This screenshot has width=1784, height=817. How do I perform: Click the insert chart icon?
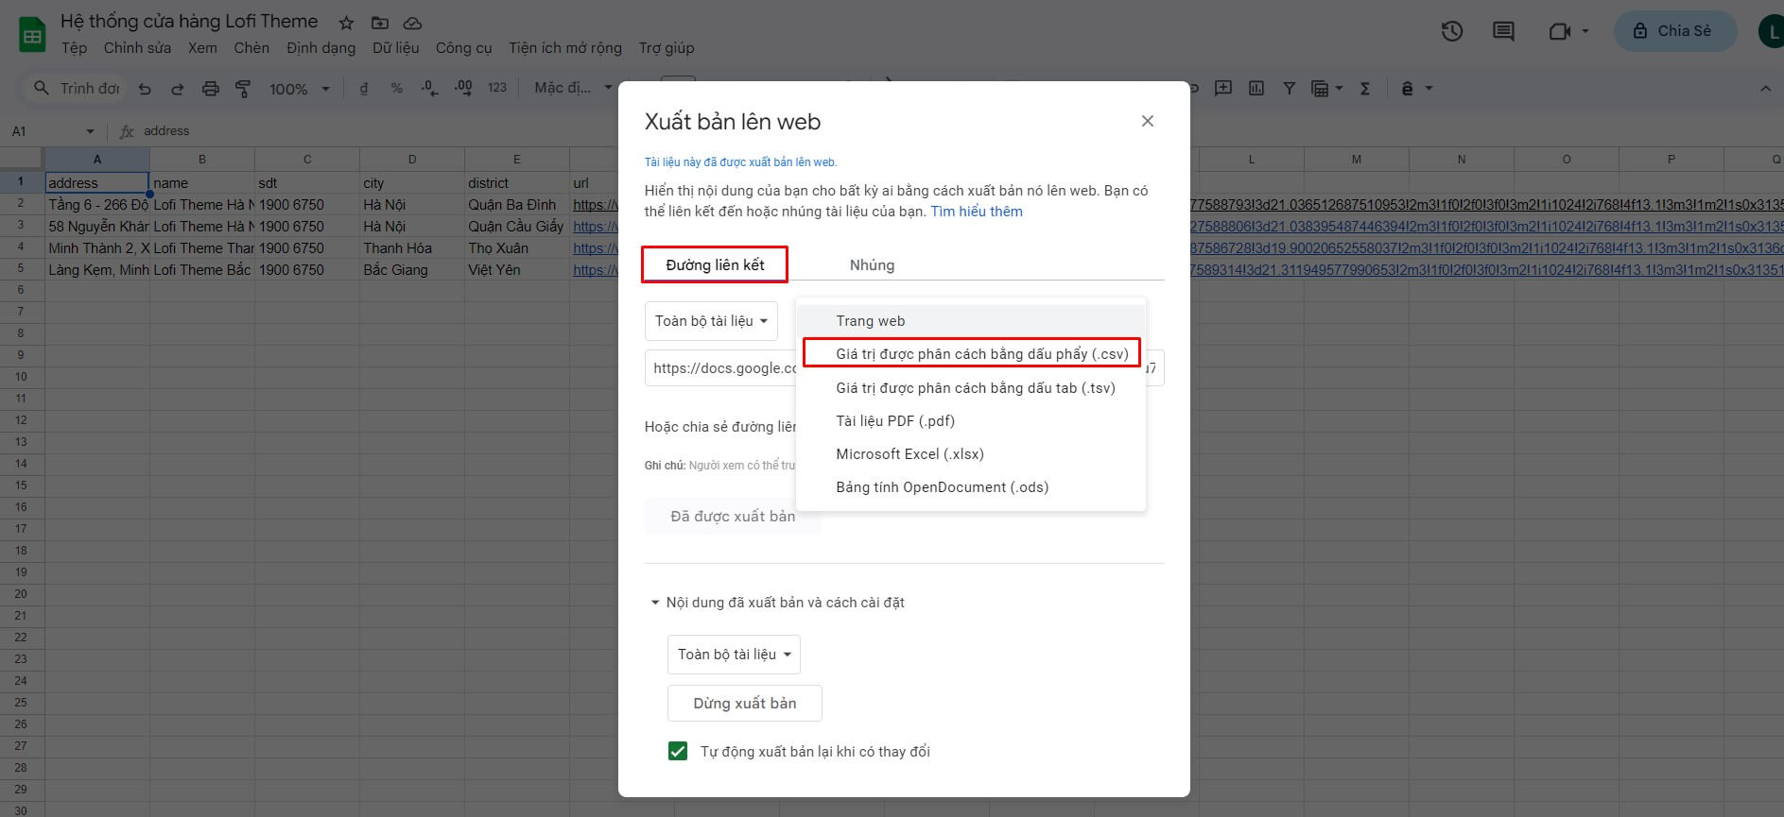tap(1256, 88)
